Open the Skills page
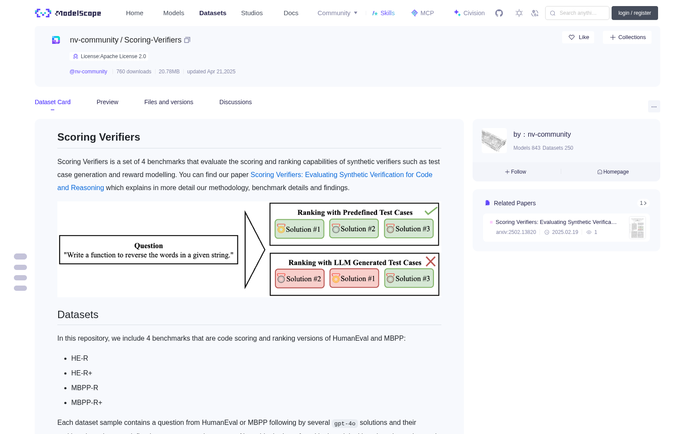 pos(383,13)
